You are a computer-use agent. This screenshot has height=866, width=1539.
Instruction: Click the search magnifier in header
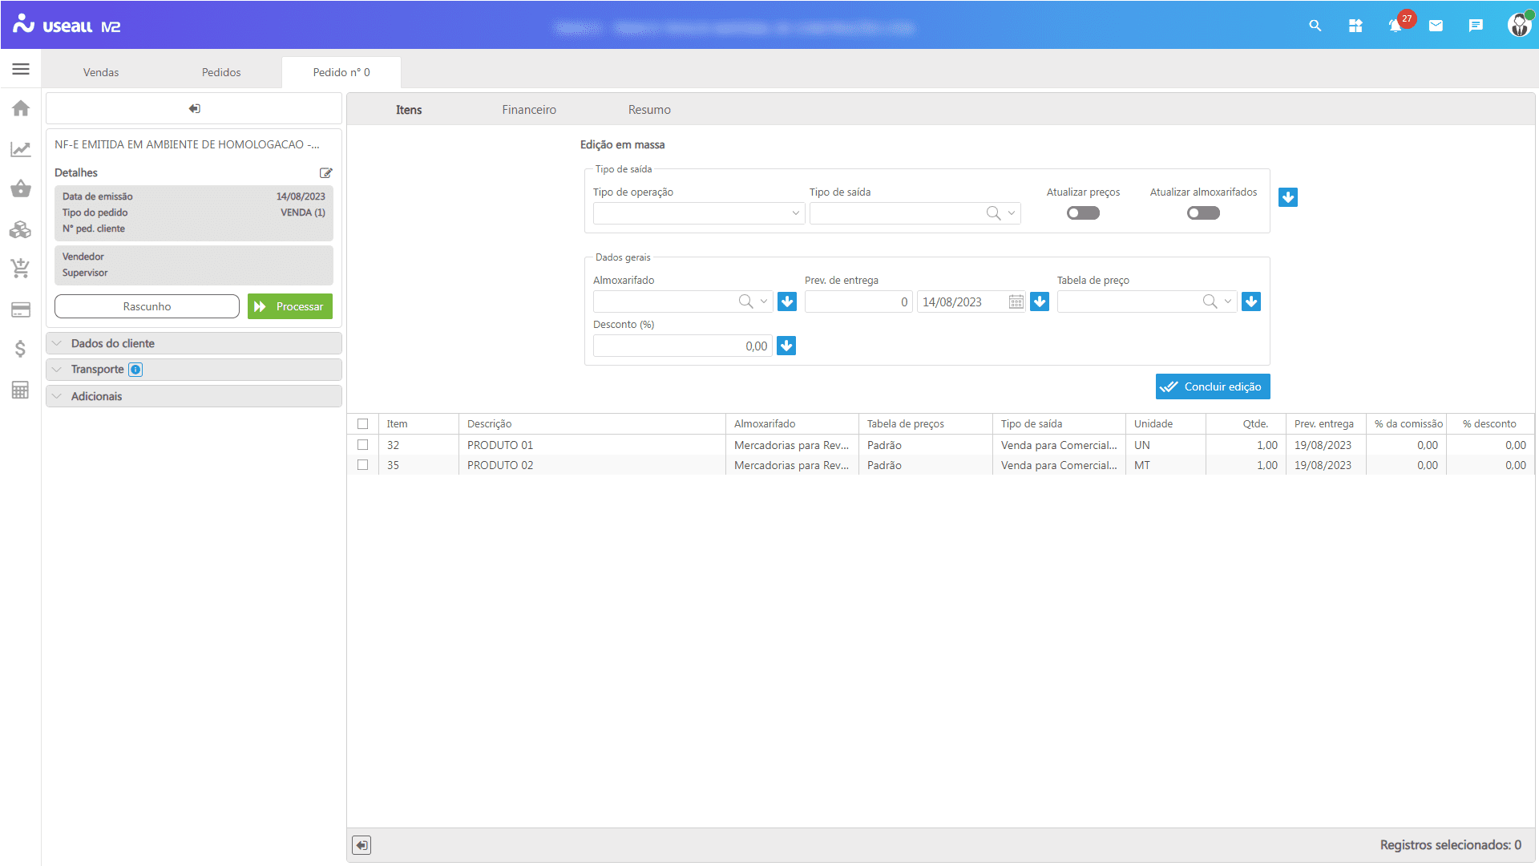coord(1315,26)
